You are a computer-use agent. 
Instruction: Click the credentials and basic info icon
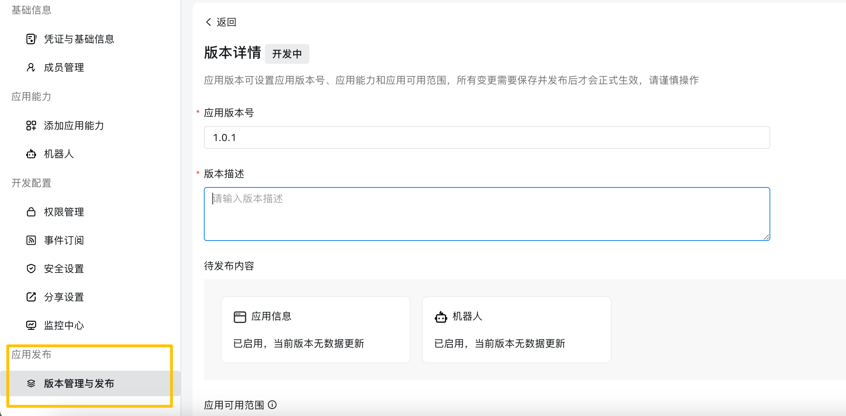31,39
